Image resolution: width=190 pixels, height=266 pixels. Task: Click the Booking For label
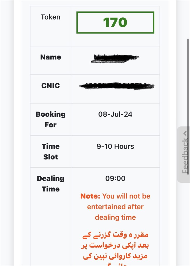coord(50,119)
